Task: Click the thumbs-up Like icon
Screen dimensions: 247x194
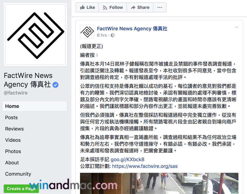Action: pyautogui.click(x=82, y=7)
